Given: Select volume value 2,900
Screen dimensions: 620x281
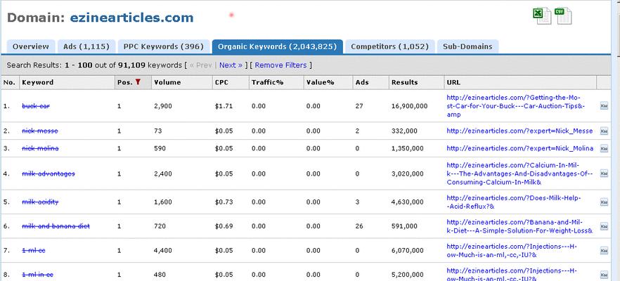Looking at the screenshot, I should pyautogui.click(x=163, y=106).
